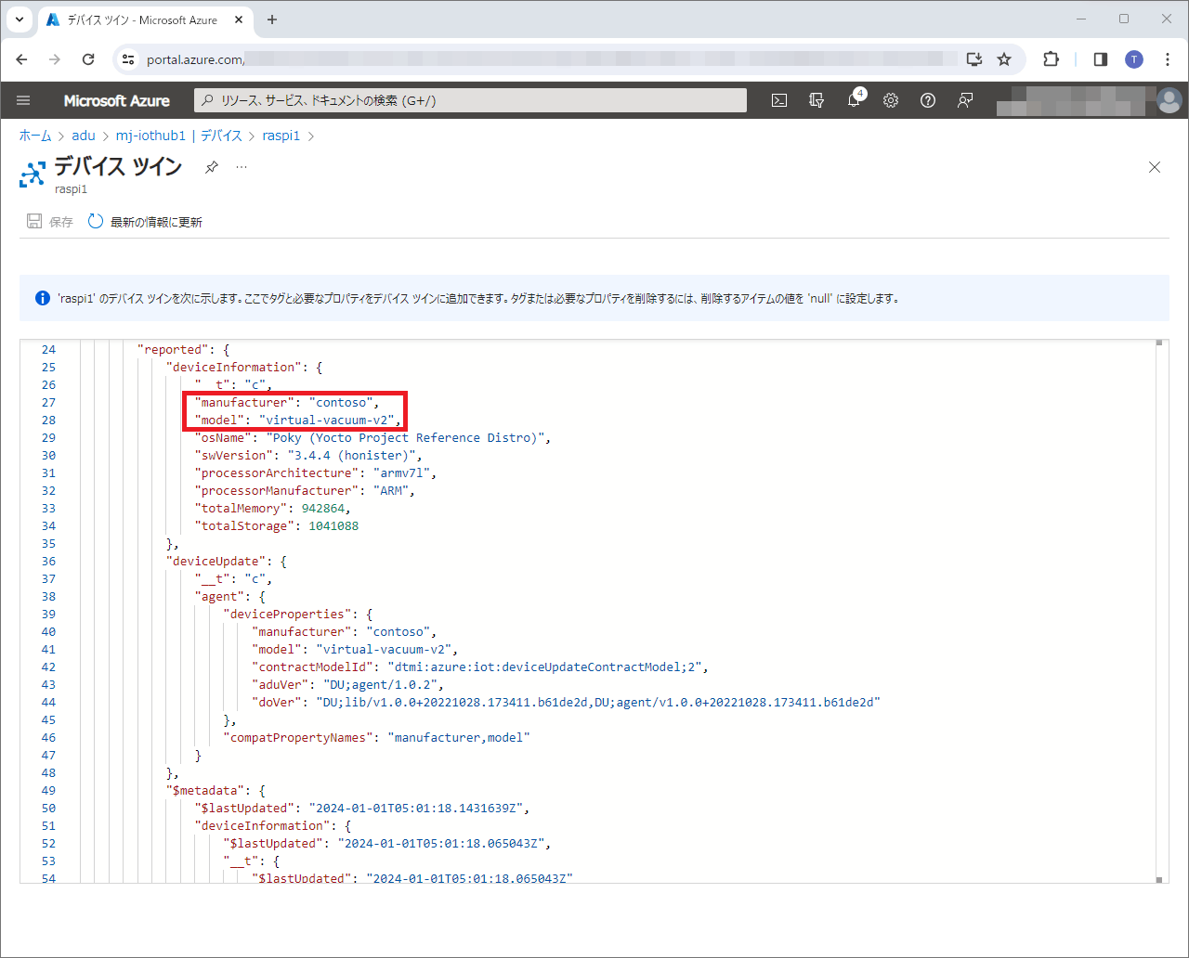Go to the adu breadcrumb
The width and height of the screenshot is (1189, 958).
click(x=84, y=136)
